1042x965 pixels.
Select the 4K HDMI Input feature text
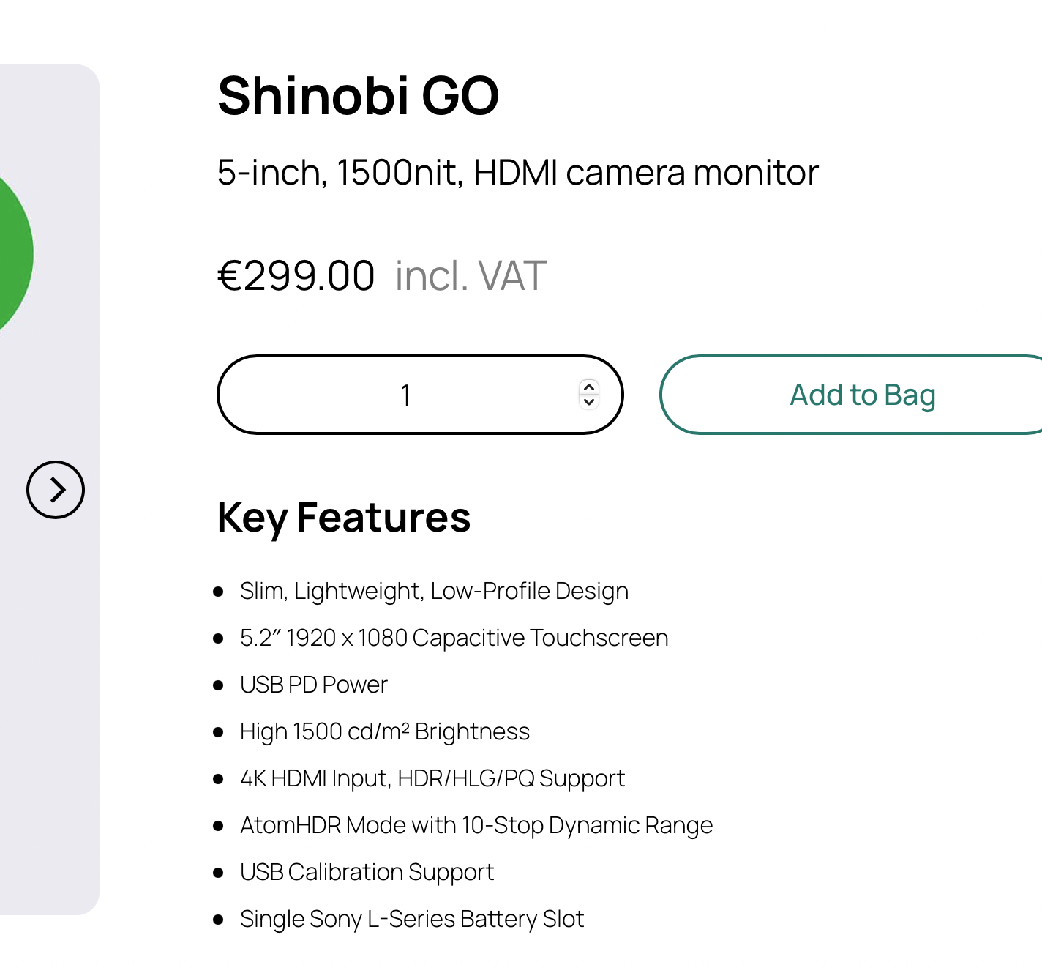tap(432, 778)
